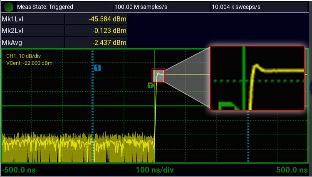Select the Meas State: Triggered status field

45,7
